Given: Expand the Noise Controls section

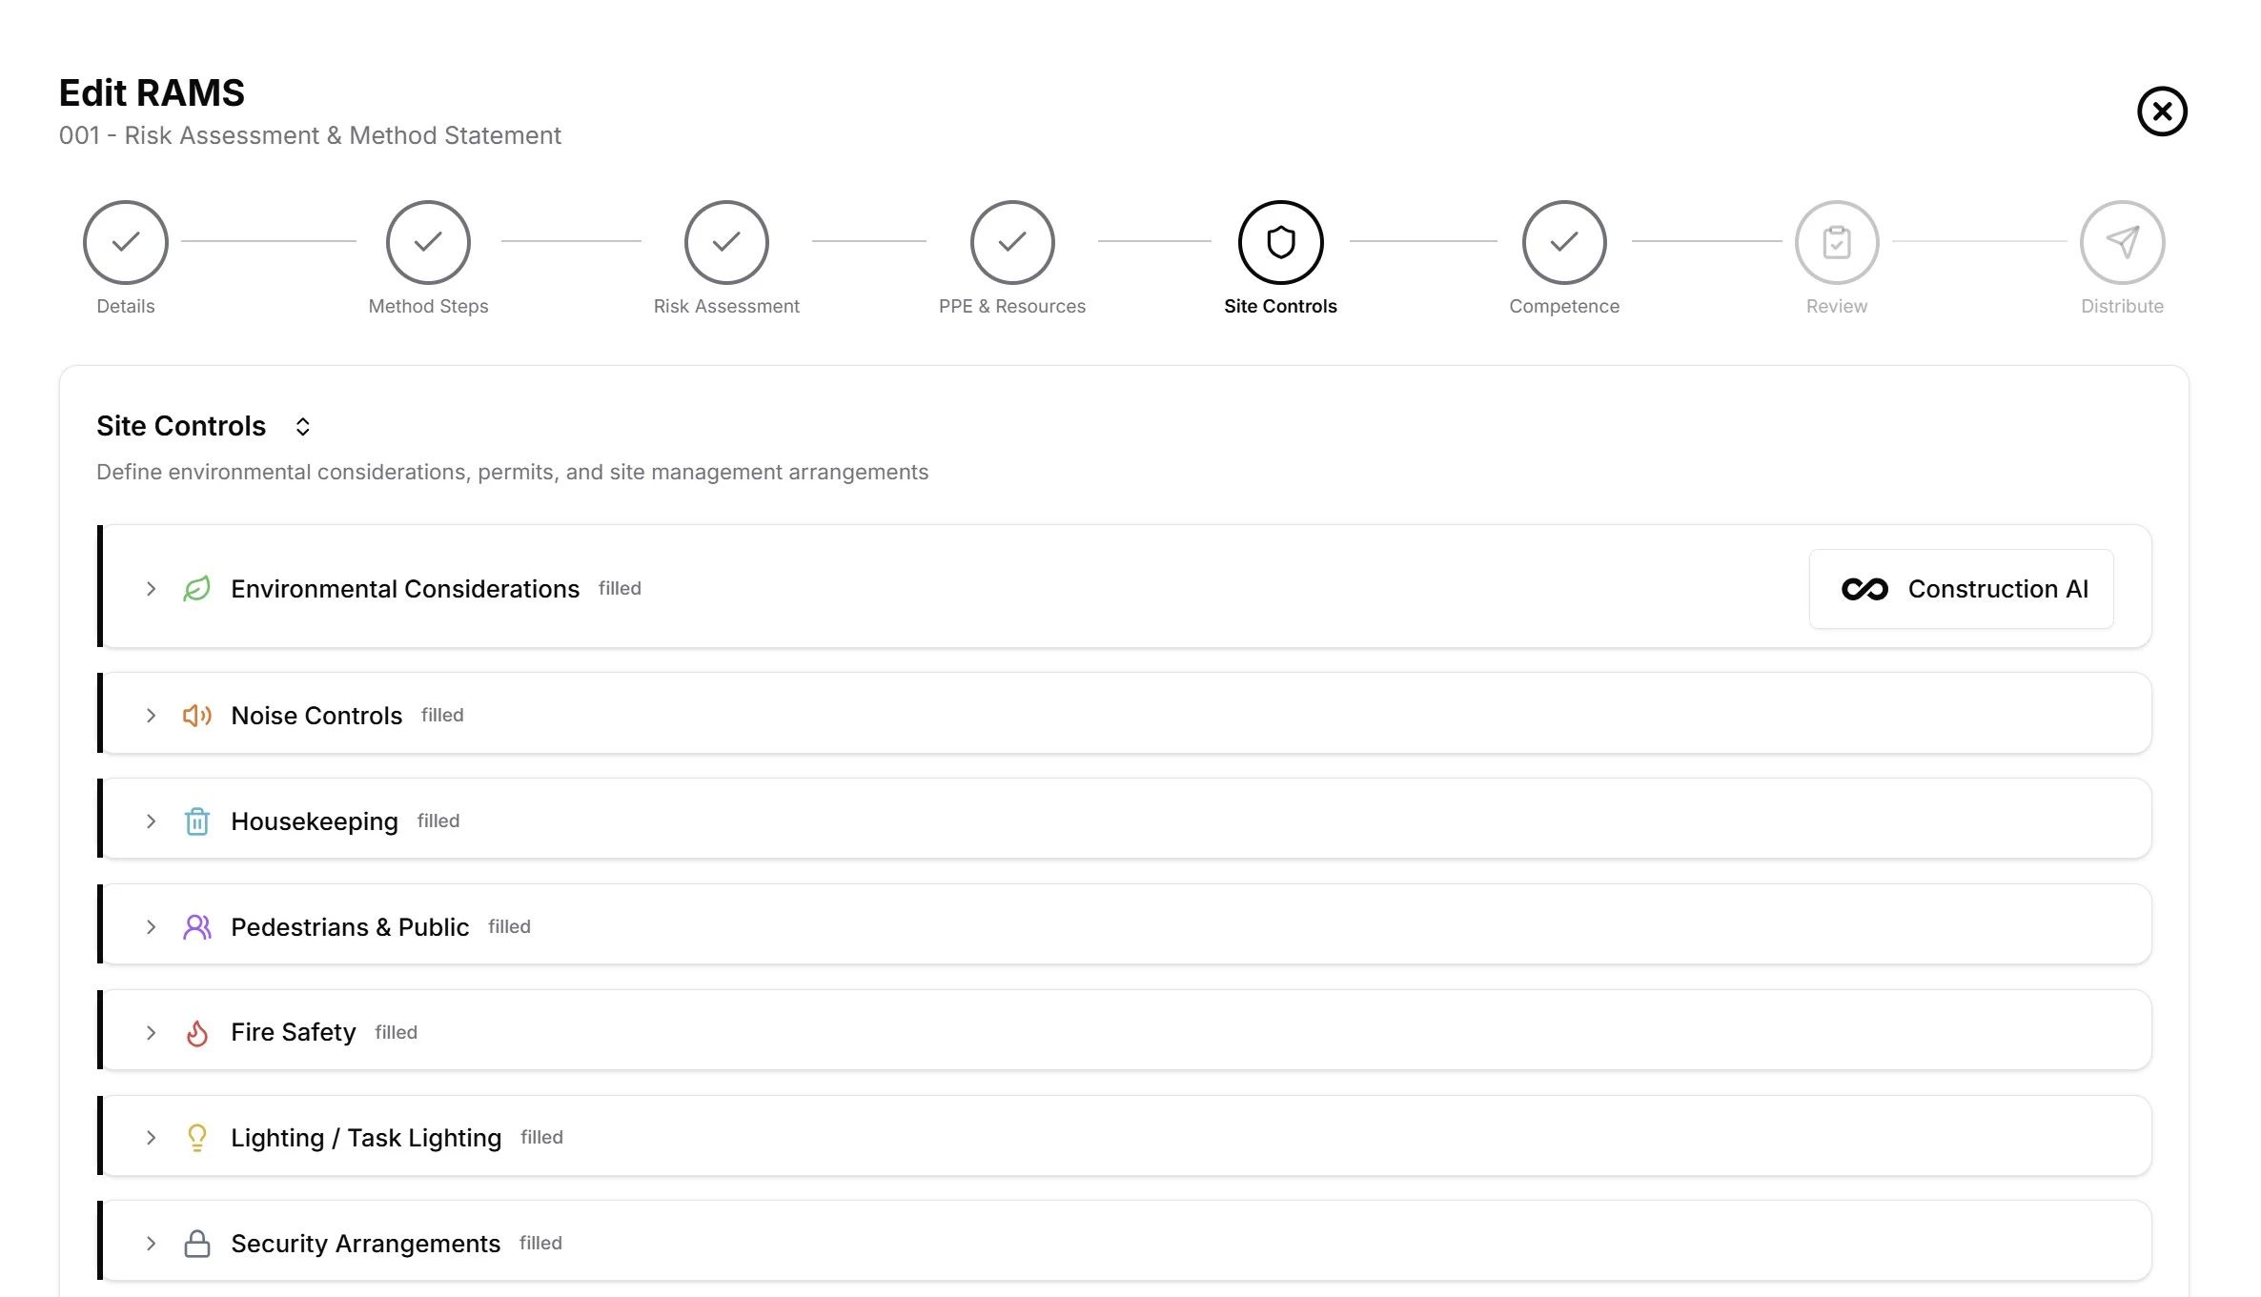Looking at the screenshot, I should [151, 715].
